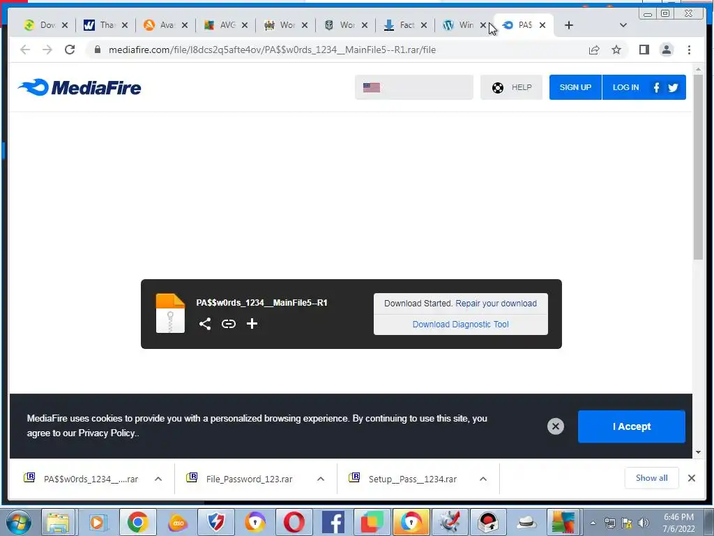Open the US flag language dropdown
The image size is (714, 536).
point(414,87)
